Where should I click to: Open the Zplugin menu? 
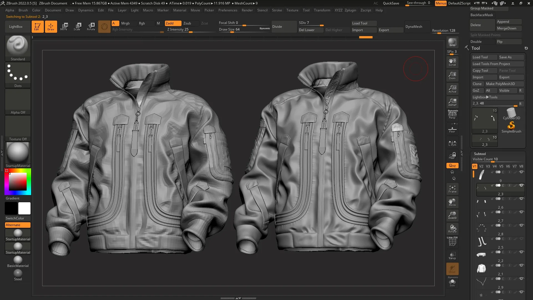pos(350,10)
